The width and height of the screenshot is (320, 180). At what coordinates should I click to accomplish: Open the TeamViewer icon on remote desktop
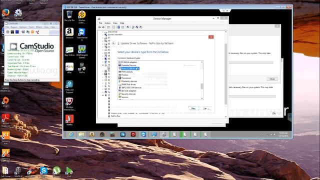[x=82, y=34]
